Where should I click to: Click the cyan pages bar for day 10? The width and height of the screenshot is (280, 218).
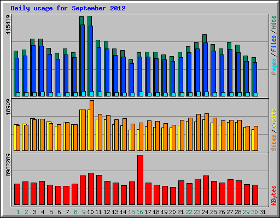(x=92, y=94)
